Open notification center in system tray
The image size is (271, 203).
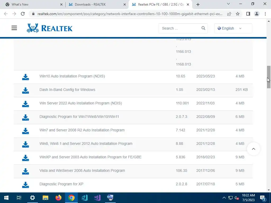(x=263, y=198)
